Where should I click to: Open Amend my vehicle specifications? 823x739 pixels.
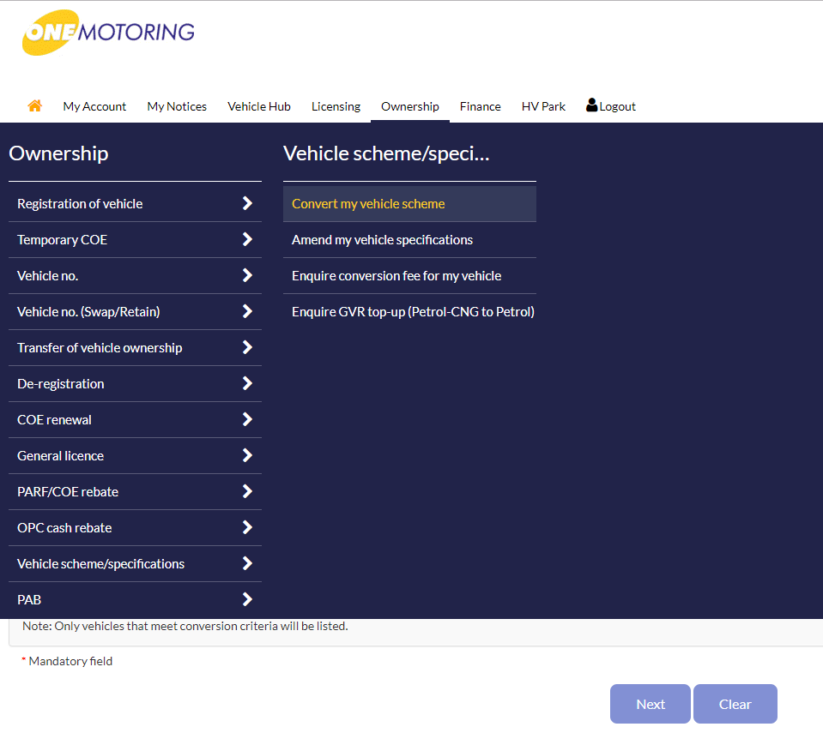[x=382, y=240]
